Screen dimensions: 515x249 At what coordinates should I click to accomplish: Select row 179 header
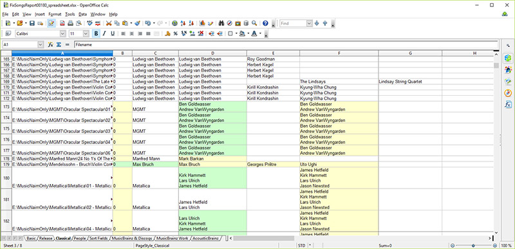click(x=6, y=164)
